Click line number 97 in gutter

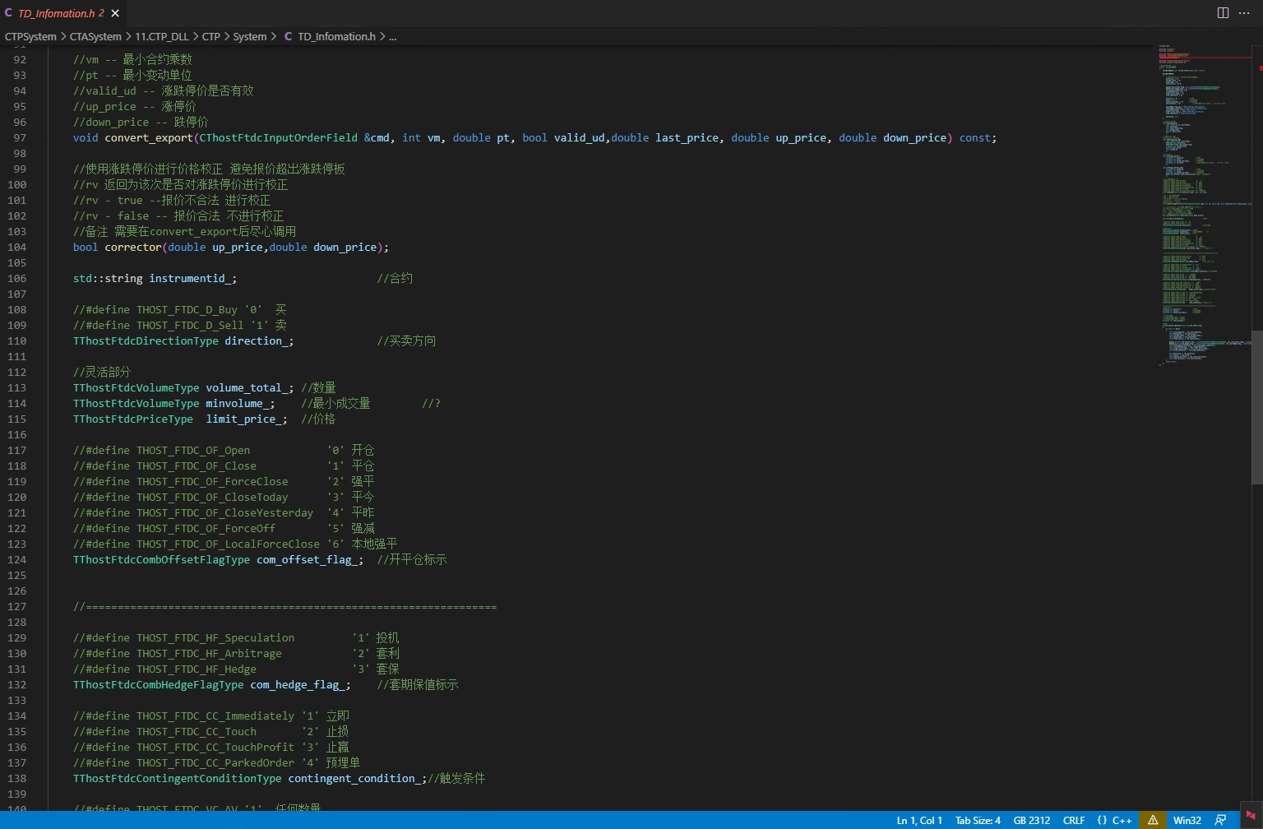coord(20,137)
